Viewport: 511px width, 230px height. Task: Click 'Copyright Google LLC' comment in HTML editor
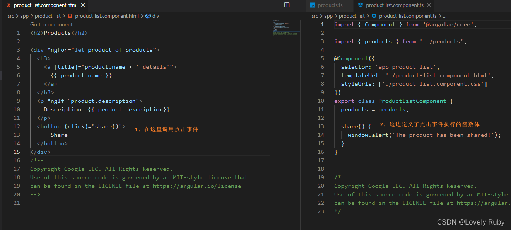(102, 169)
